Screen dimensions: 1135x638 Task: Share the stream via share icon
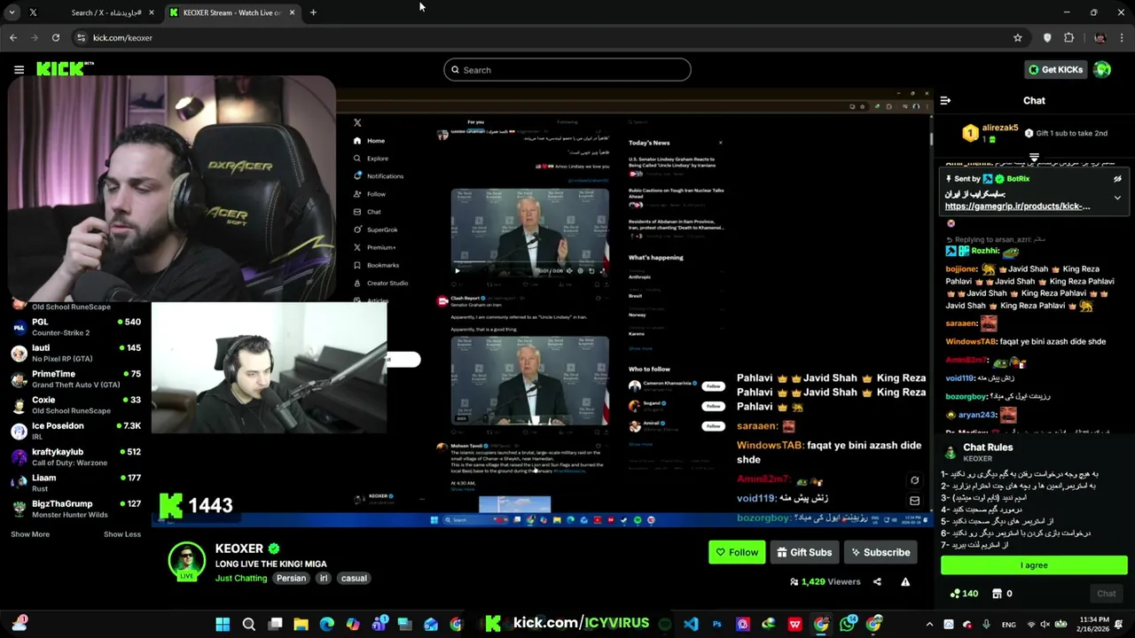pos(877,582)
